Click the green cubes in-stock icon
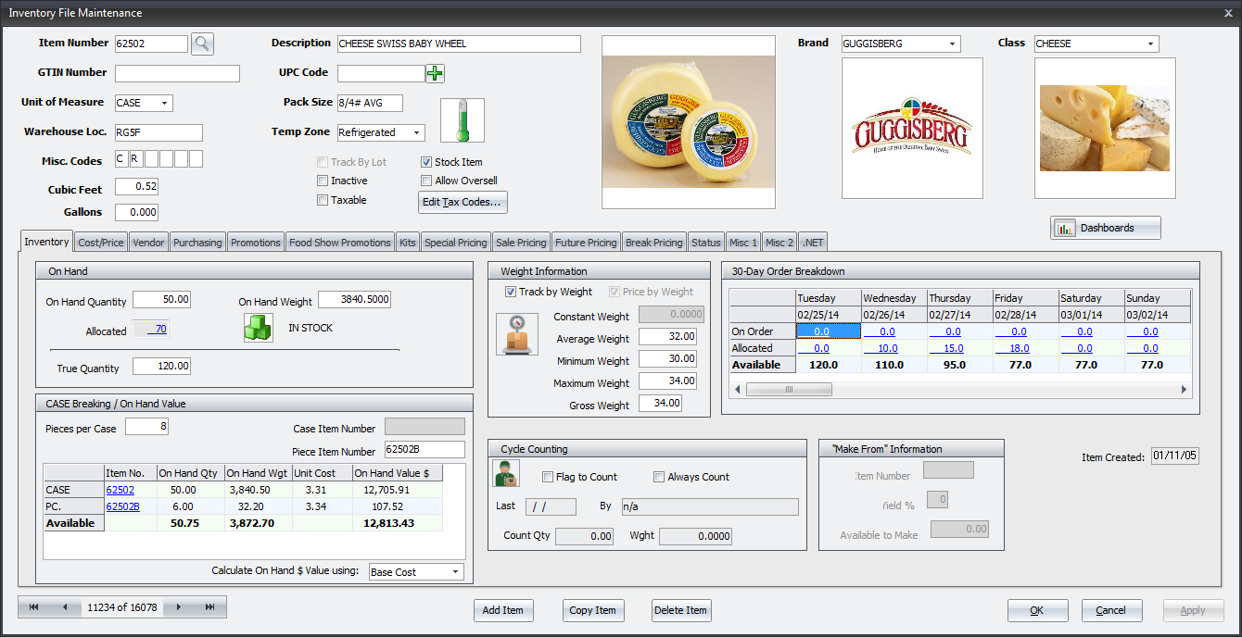The image size is (1242, 637). [x=258, y=328]
